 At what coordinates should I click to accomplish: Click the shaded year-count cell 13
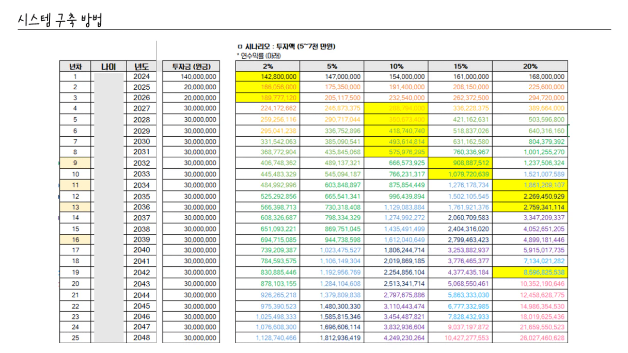[75, 207]
